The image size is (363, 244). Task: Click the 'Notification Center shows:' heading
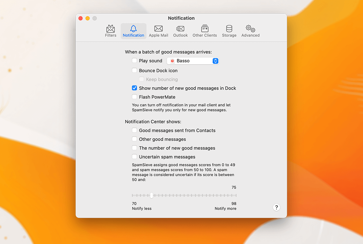coord(153,122)
